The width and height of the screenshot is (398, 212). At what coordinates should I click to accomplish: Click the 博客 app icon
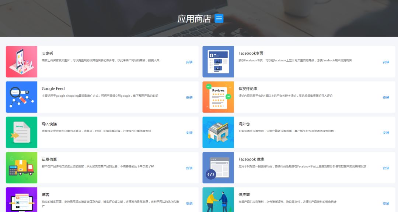(x=22, y=200)
